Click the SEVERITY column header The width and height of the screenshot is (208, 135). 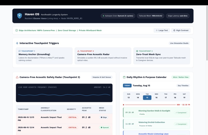pos(71,109)
